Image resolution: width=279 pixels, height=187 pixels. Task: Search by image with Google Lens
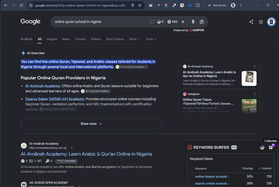pyautogui.click(x=202, y=22)
